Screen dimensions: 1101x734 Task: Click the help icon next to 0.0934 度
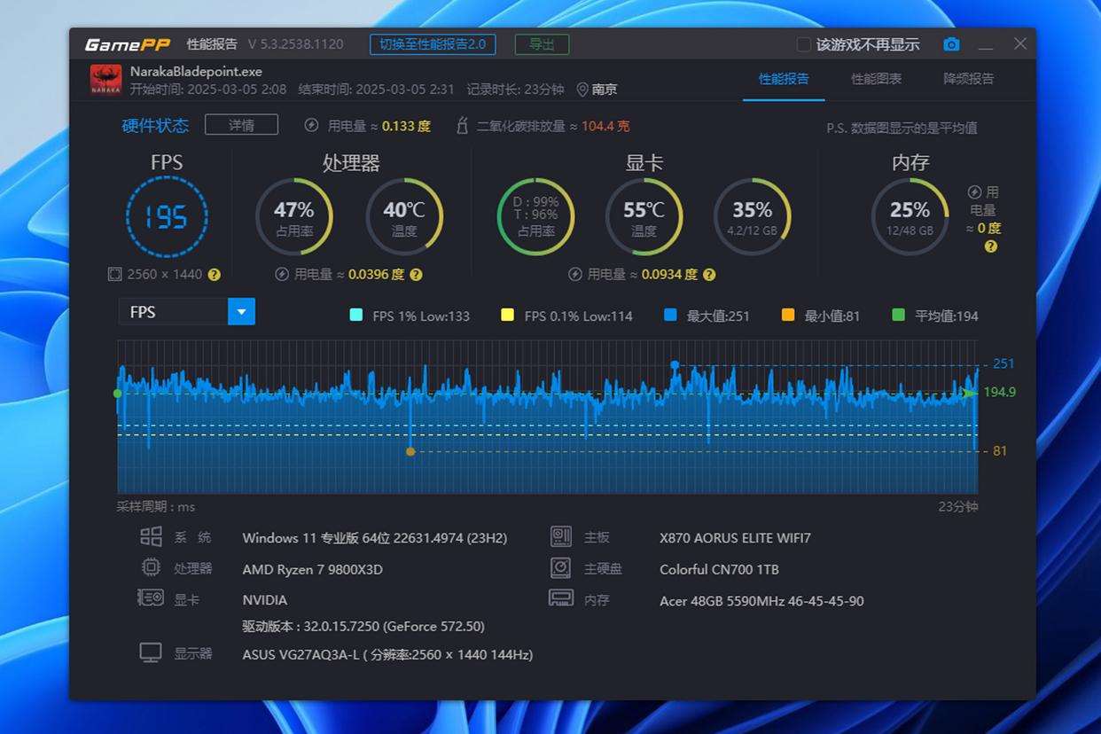[708, 275]
